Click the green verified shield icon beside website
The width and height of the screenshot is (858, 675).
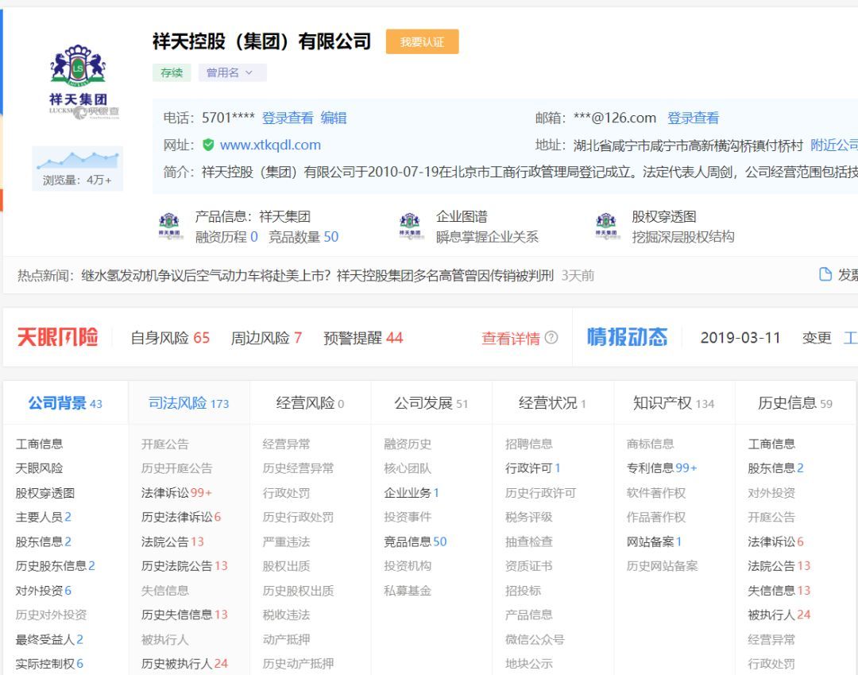208,145
